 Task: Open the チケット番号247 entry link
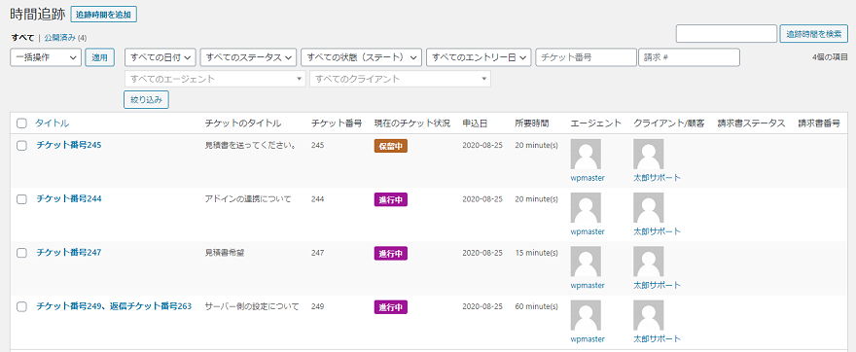[x=69, y=253]
